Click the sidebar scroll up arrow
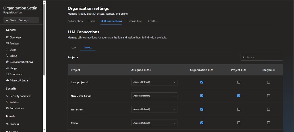The height and width of the screenshot is (132, 294). pyautogui.click(x=44, y=2)
